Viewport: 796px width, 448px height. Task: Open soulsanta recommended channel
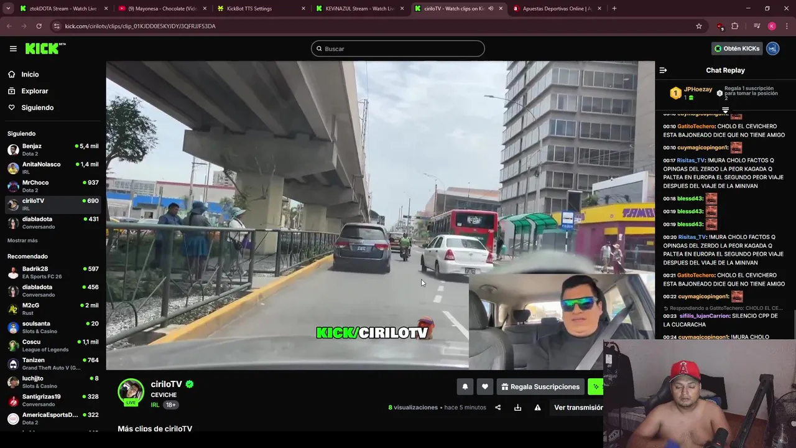(53, 327)
